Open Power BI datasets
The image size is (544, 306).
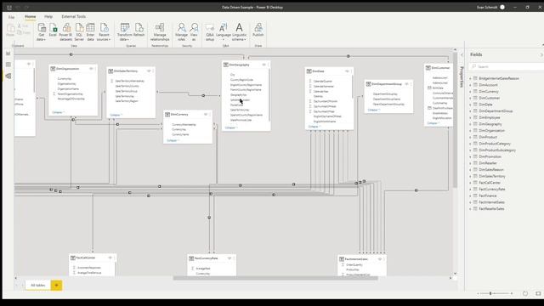coord(65,32)
